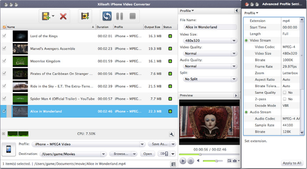Open the snapshot camera dropdown arrow

click(239, 161)
